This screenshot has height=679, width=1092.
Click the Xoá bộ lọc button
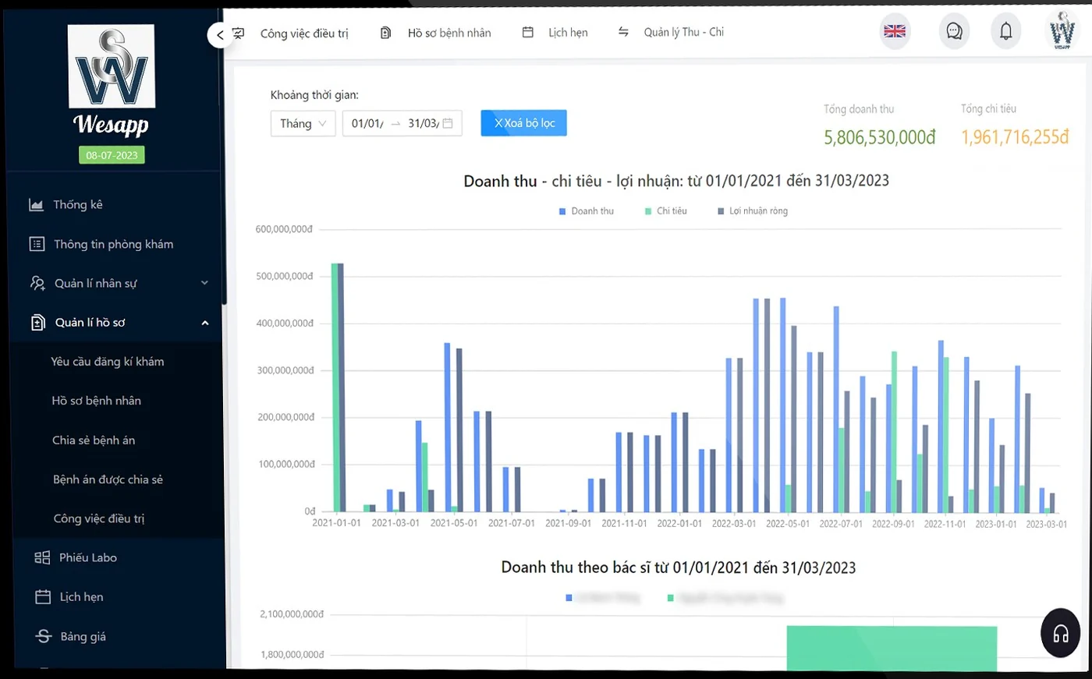[524, 123]
